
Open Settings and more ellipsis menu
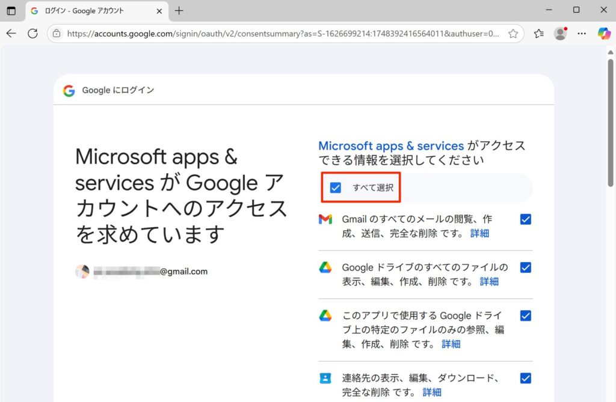pos(582,34)
